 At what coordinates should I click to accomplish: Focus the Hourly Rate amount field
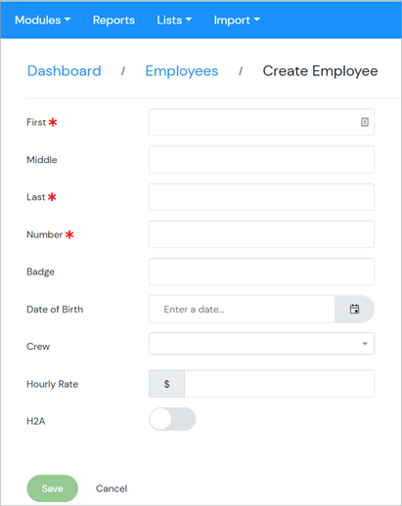(x=280, y=384)
